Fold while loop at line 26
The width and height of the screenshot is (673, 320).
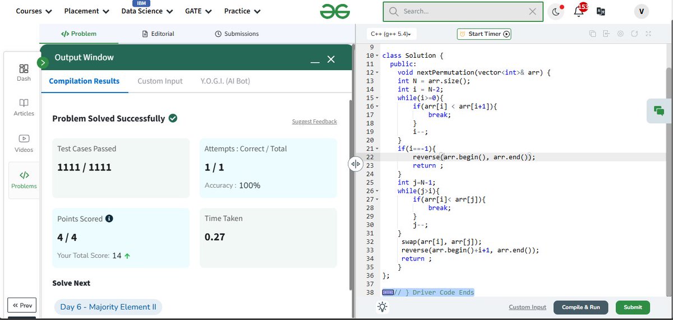pos(377,191)
